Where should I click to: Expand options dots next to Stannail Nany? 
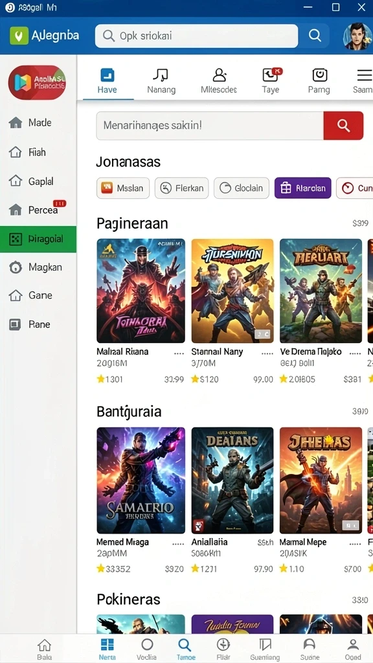(267, 352)
